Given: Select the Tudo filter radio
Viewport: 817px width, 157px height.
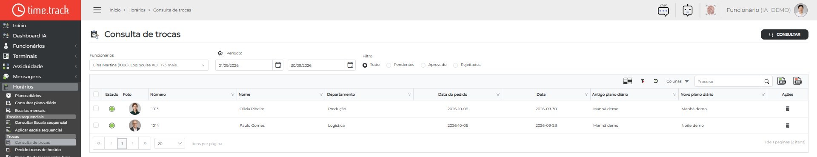Looking at the screenshot, I should [x=365, y=65].
